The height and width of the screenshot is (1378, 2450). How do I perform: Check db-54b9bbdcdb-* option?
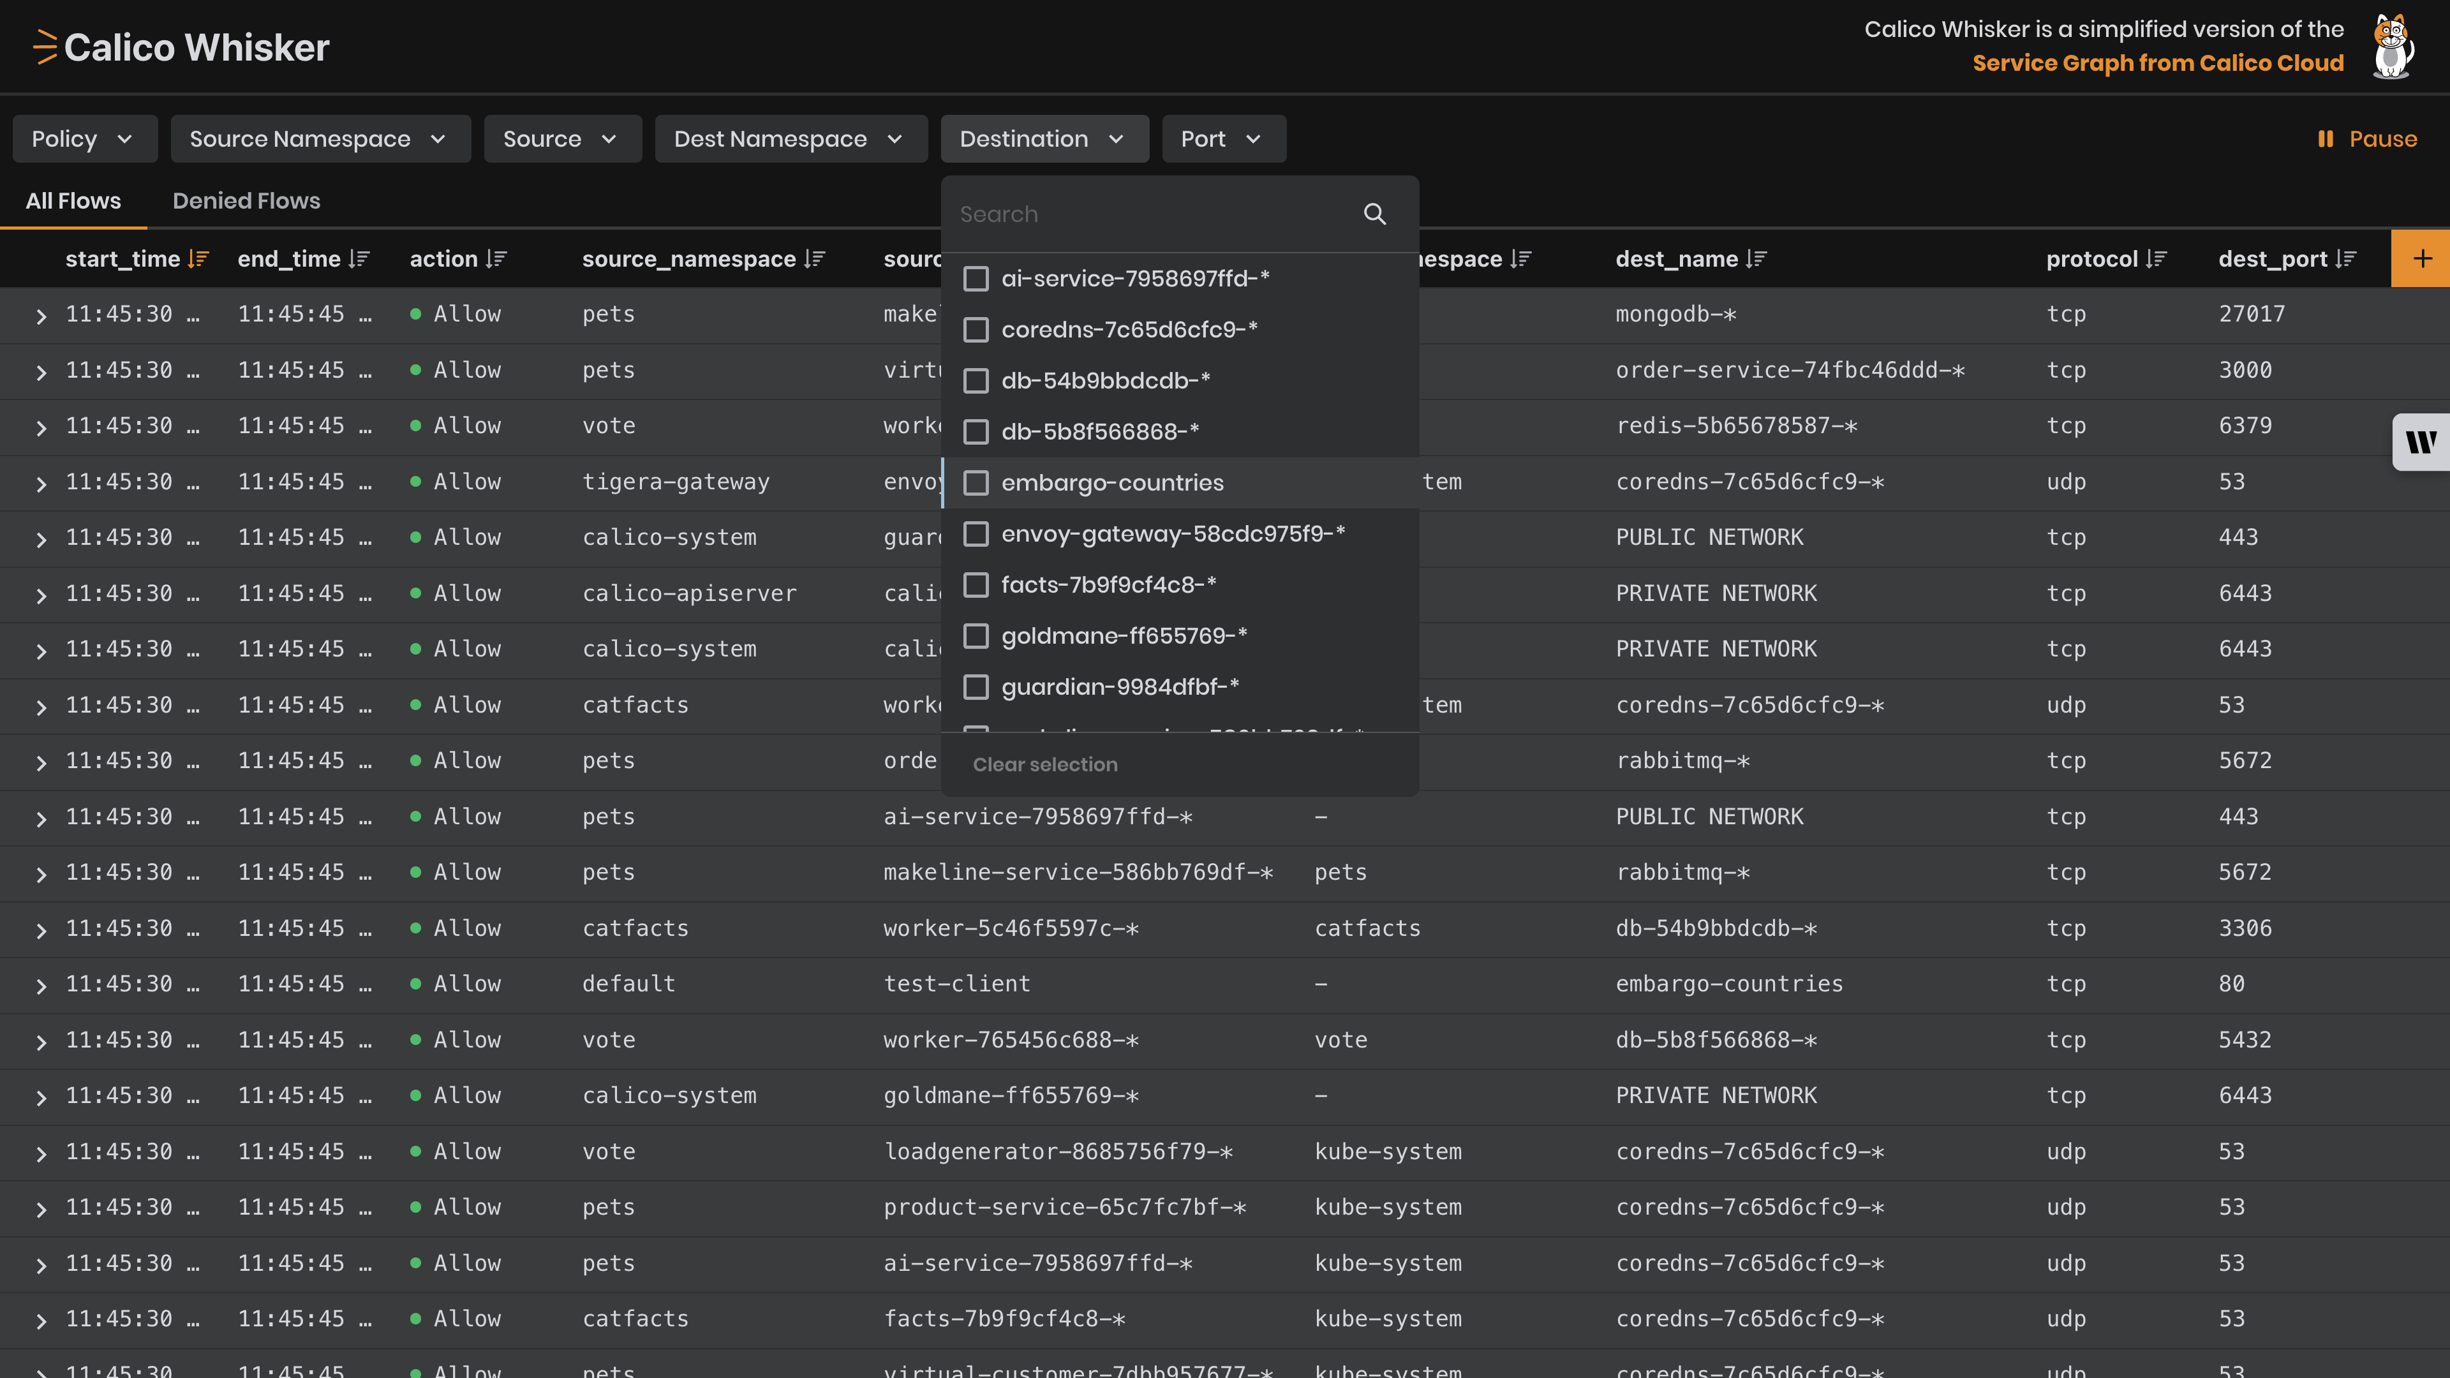[976, 380]
